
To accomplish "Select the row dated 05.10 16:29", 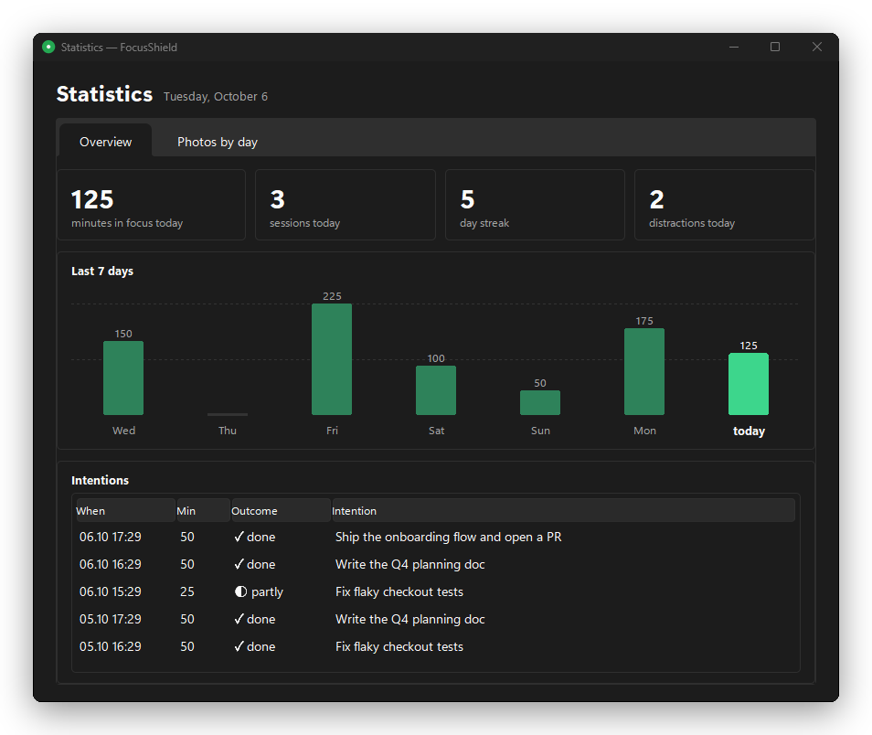I will tap(435, 646).
